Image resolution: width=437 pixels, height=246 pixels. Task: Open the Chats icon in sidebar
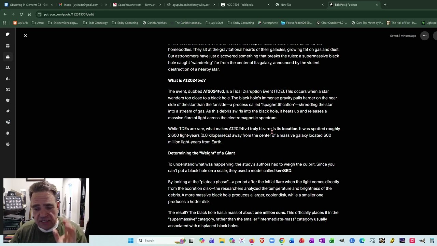pos(8,122)
